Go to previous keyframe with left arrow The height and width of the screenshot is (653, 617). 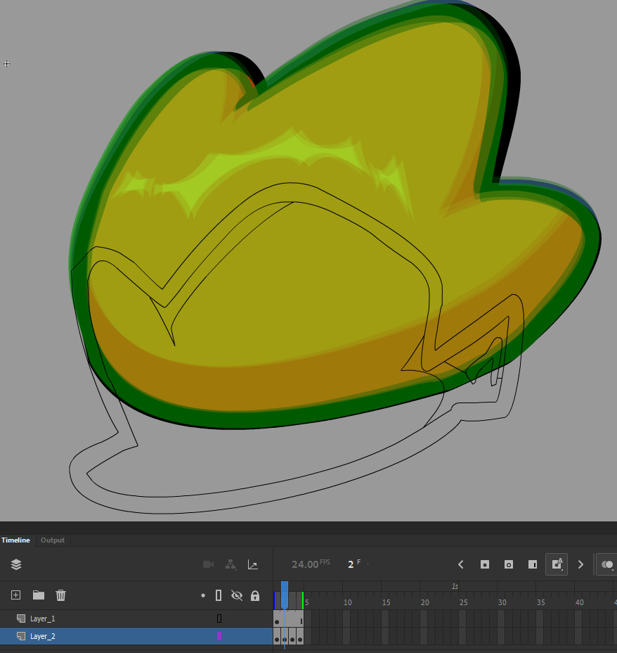click(460, 564)
